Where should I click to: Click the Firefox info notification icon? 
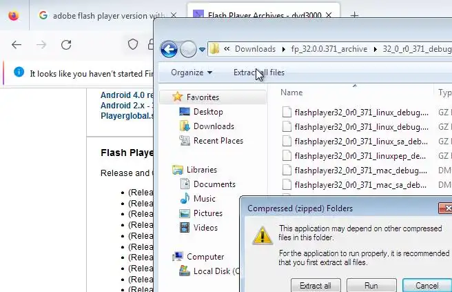19,72
